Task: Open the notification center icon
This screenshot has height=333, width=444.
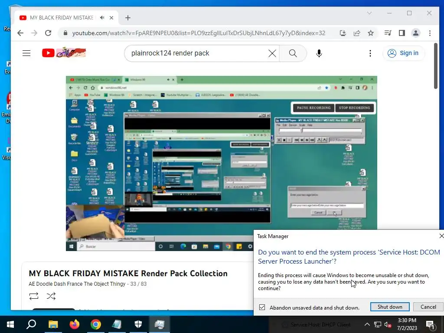Action: (x=431, y=324)
